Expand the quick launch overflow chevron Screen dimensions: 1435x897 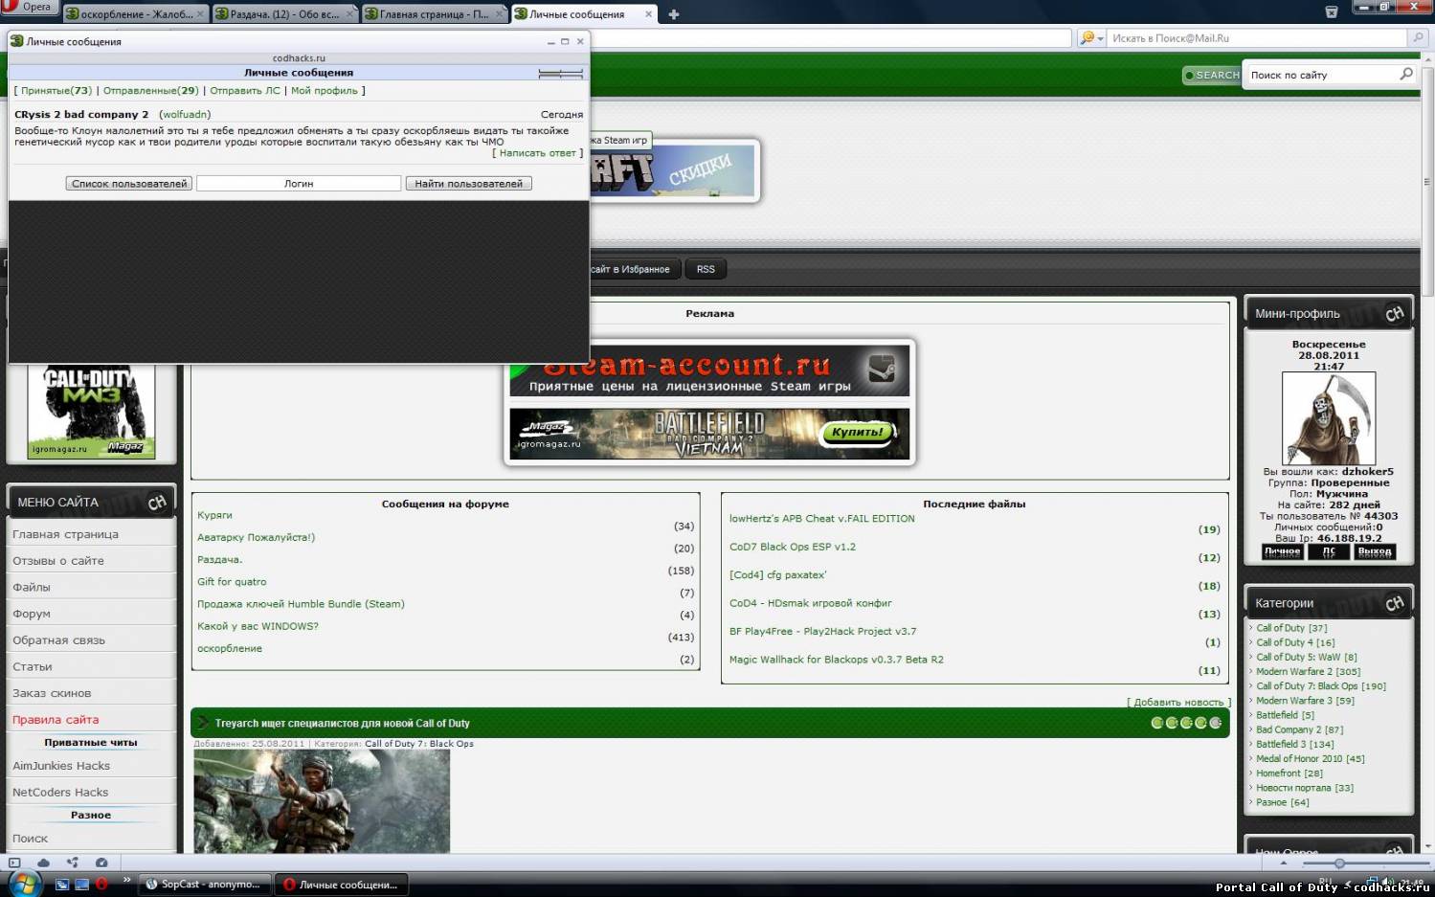tap(126, 880)
